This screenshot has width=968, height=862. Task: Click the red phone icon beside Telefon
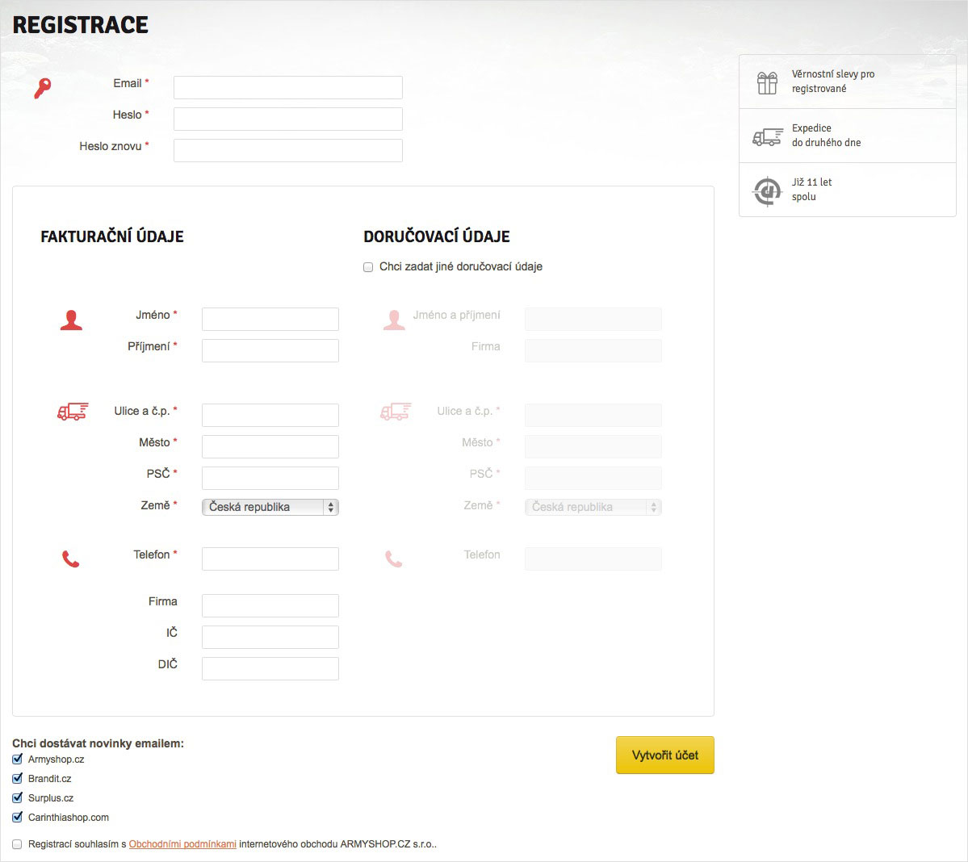tap(71, 559)
